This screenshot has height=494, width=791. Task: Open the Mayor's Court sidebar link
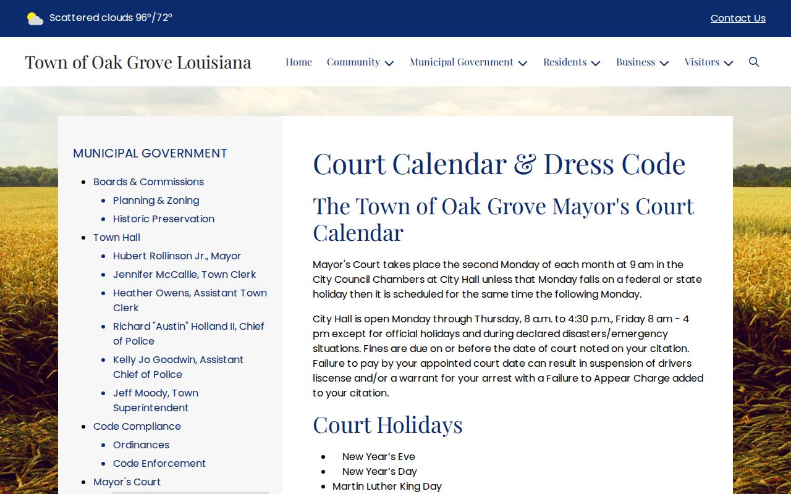(127, 482)
